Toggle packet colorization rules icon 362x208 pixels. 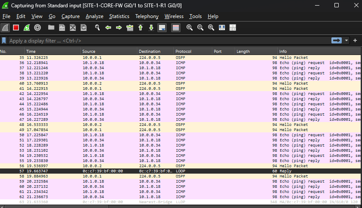(x=176, y=28)
